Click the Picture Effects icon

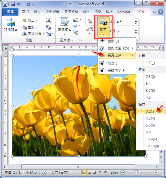click(76, 26)
